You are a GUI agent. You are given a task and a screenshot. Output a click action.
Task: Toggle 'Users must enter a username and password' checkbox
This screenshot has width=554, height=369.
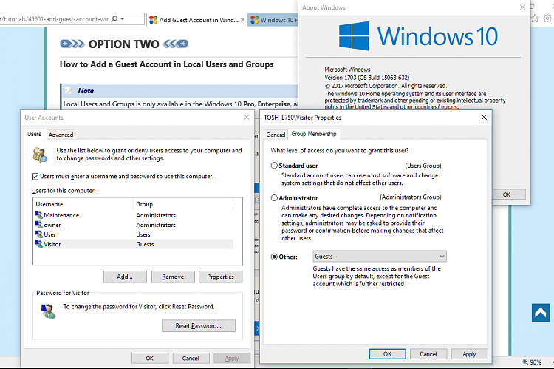click(35, 177)
